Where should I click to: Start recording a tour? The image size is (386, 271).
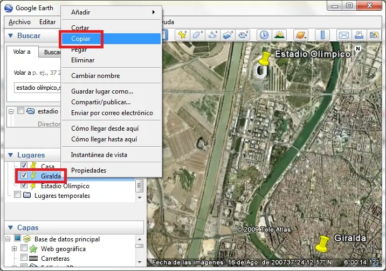[243, 35]
